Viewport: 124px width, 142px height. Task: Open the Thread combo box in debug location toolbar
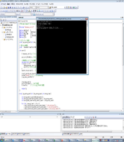point(26,14)
